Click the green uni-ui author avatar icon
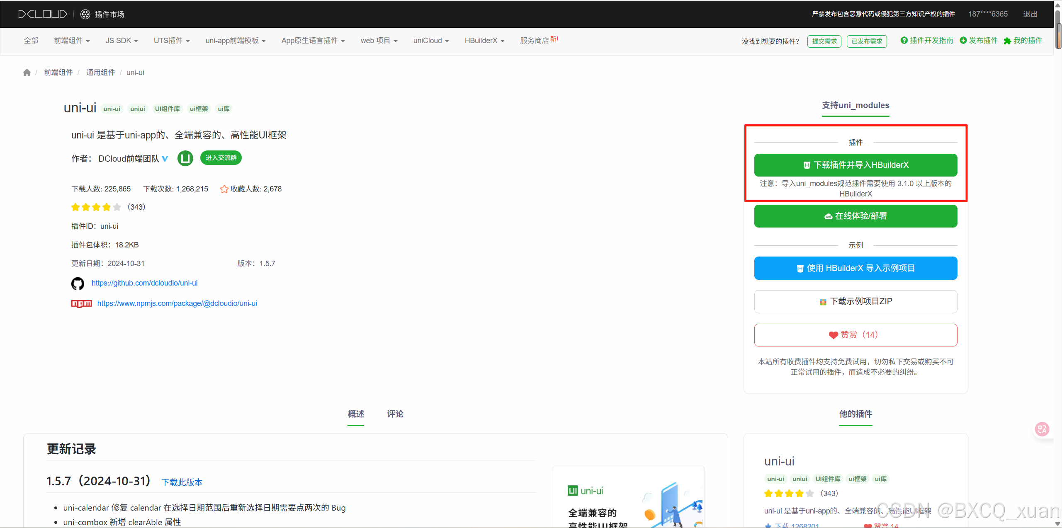Viewport: 1062px width, 528px height. point(185,158)
